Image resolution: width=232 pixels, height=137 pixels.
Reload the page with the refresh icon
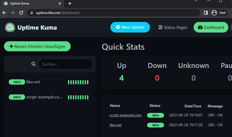click(21, 13)
